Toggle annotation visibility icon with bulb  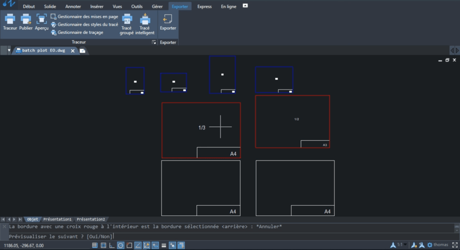(x=414, y=245)
